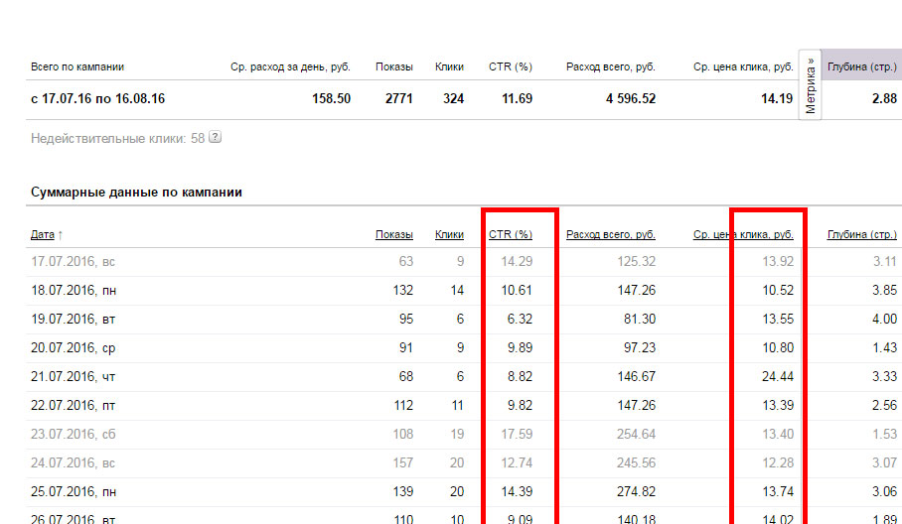Image resolution: width=902 pixels, height=524 pixels.
Task: Click the help icon beside Недействительные клики
Action: point(216,138)
